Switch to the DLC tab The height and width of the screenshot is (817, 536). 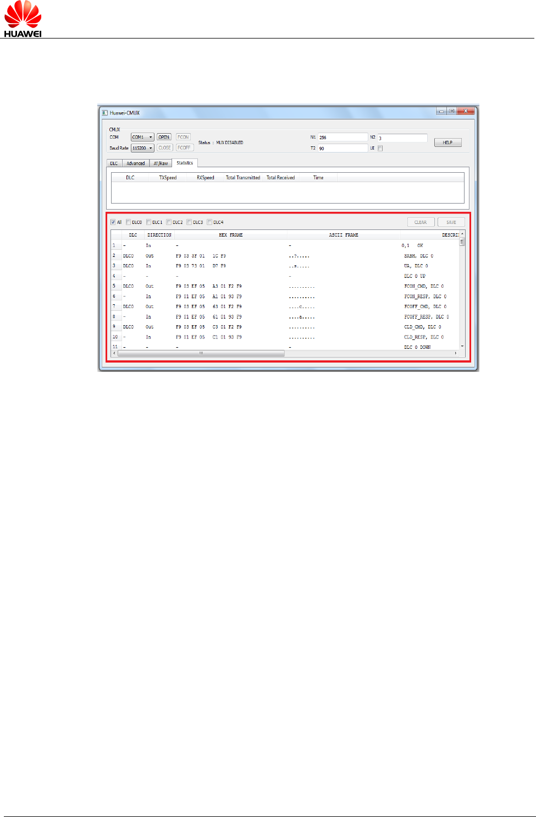114,163
